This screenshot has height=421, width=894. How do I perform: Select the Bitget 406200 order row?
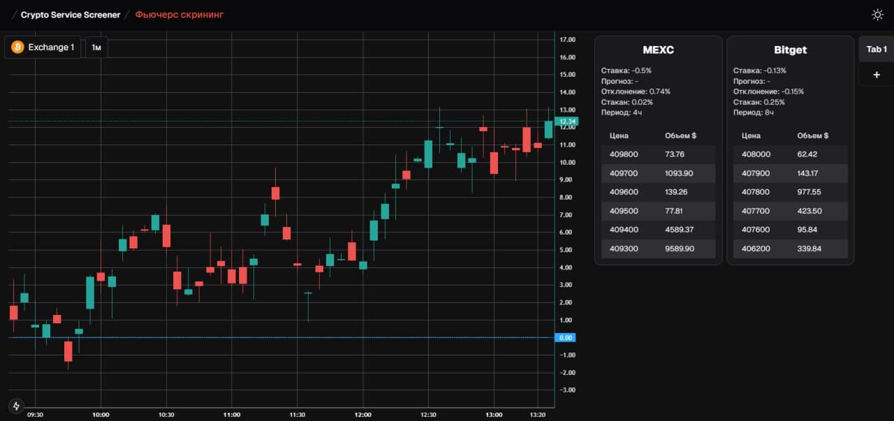790,249
